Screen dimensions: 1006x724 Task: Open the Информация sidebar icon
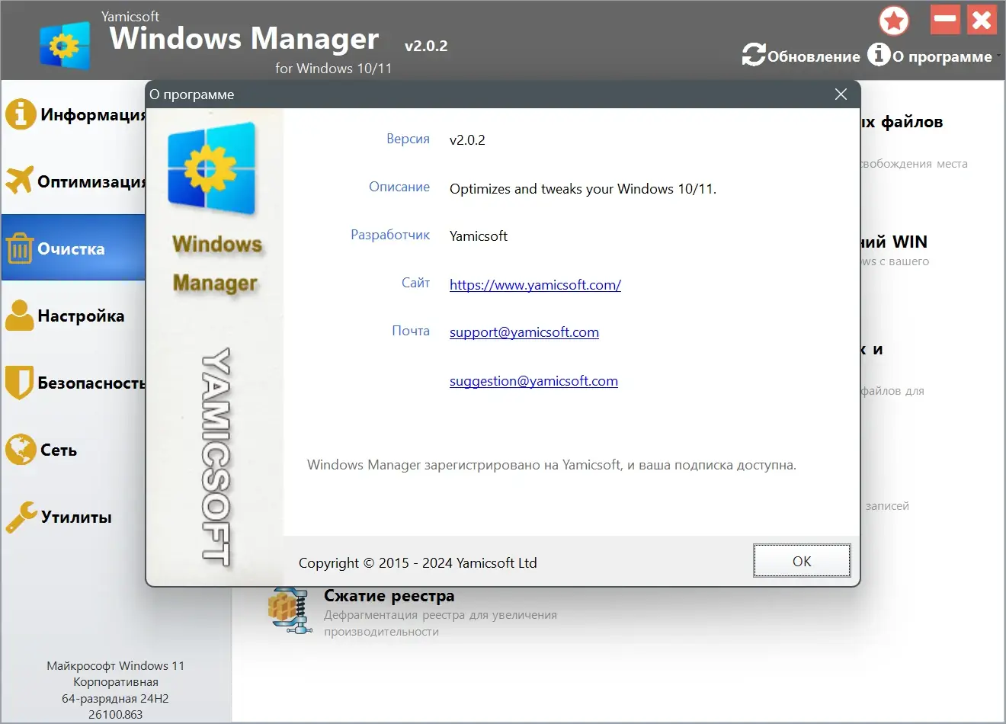[x=21, y=114]
